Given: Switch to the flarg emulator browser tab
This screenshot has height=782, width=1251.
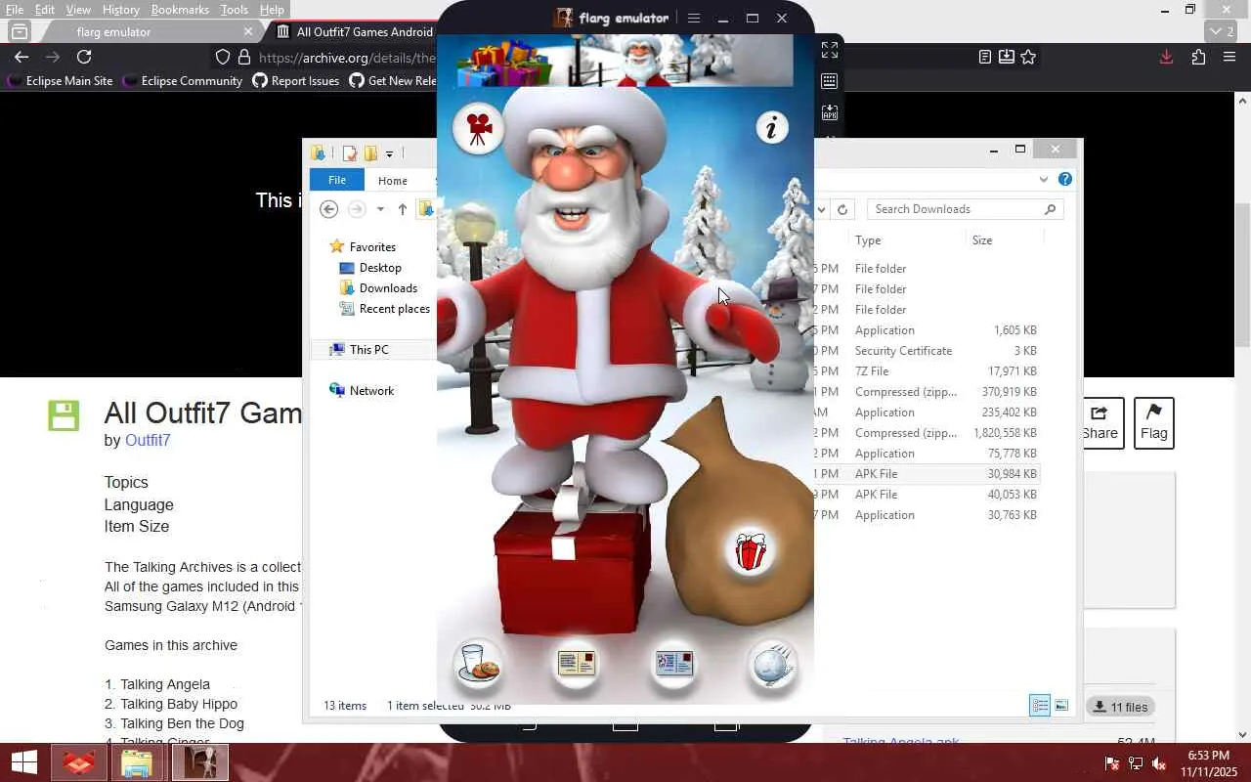Looking at the screenshot, I should point(149,31).
